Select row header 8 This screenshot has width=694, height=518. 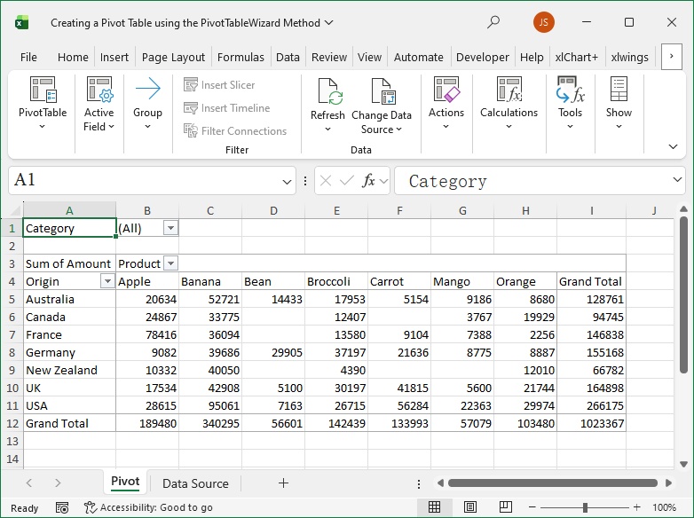pyautogui.click(x=12, y=352)
